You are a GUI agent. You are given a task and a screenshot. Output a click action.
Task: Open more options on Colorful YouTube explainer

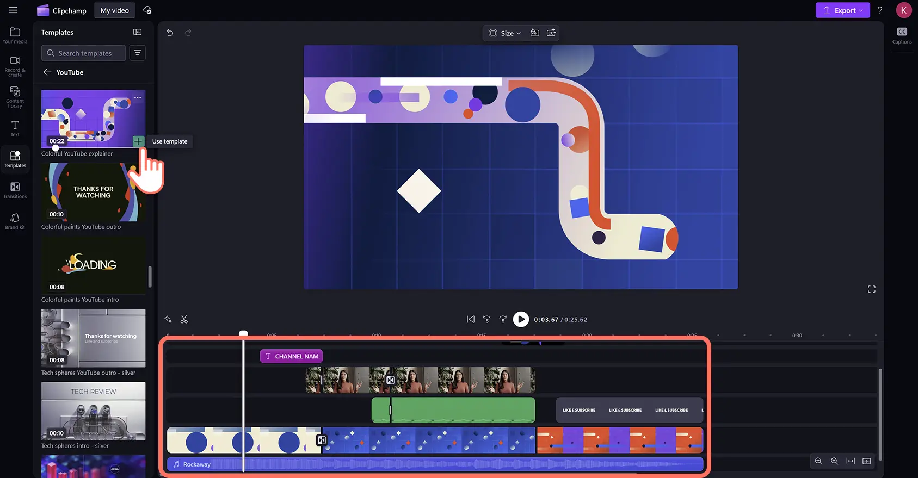[138, 98]
